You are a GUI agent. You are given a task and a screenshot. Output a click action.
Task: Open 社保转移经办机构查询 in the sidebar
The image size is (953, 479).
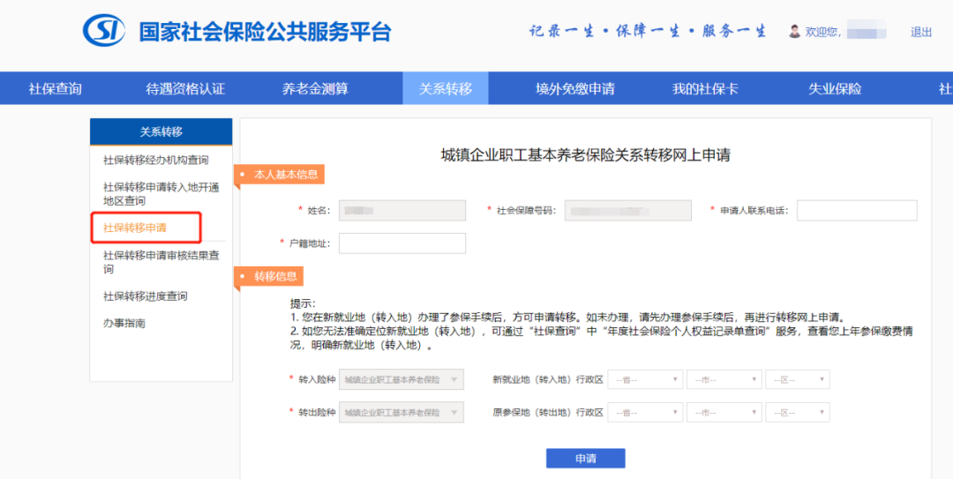[x=155, y=160]
